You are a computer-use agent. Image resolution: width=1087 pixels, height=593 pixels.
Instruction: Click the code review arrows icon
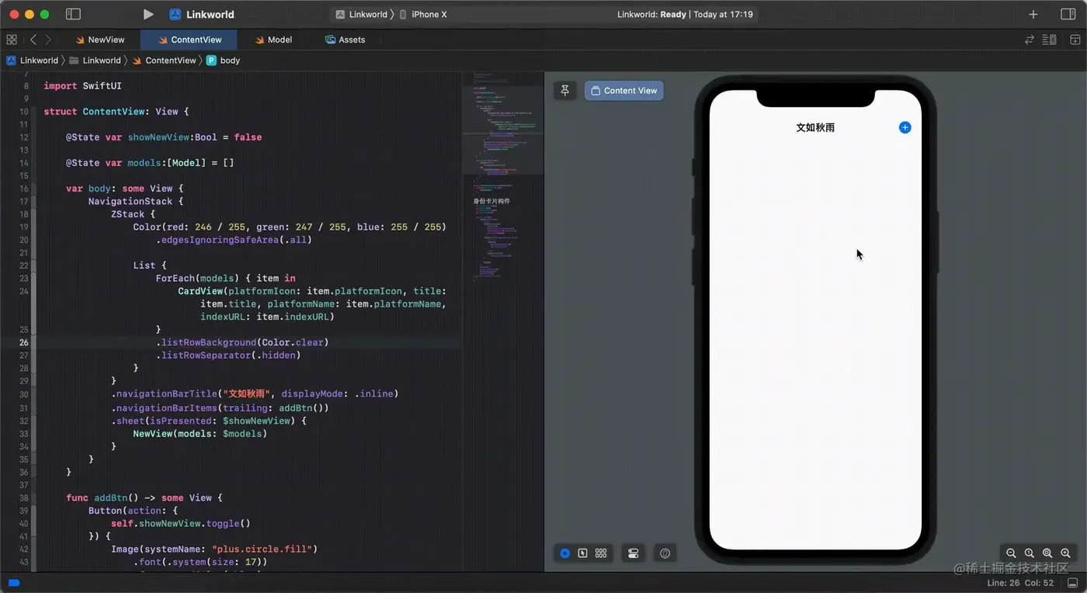pyautogui.click(x=1030, y=40)
